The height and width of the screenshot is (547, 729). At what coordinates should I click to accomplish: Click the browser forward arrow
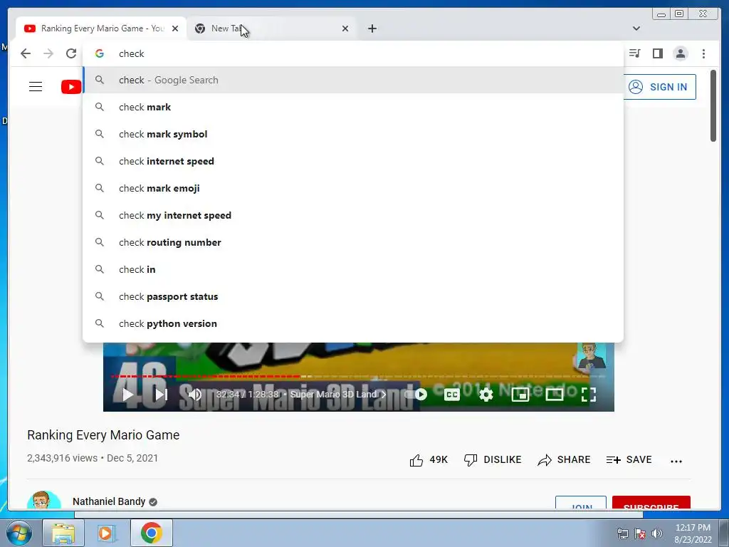pyautogui.click(x=48, y=53)
